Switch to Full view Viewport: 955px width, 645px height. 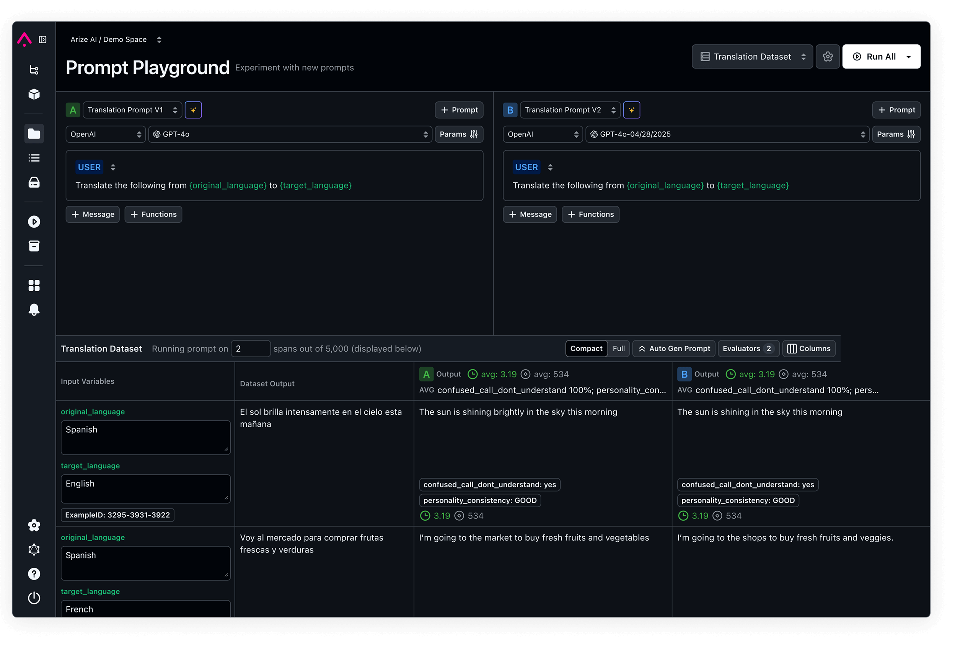pyautogui.click(x=618, y=349)
